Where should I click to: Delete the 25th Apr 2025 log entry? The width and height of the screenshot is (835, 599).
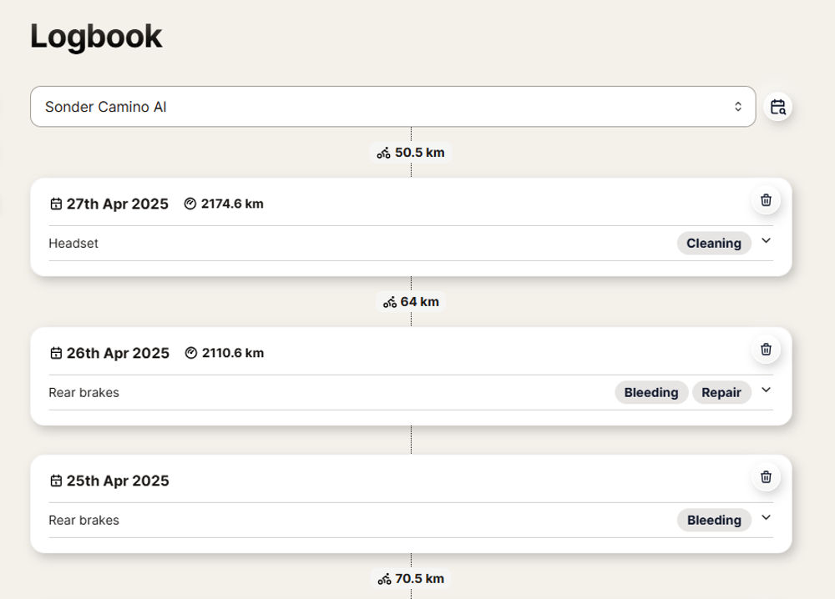pyautogui.click(x=766, y=477)
